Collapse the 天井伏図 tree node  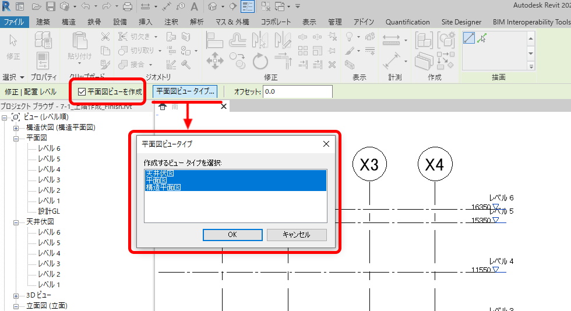coord(16,222)
